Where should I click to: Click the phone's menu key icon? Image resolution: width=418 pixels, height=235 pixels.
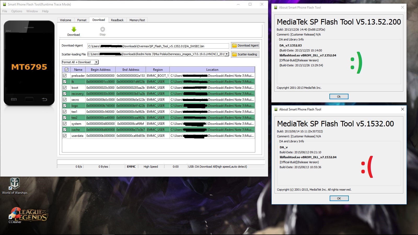[x=14, y=99]
